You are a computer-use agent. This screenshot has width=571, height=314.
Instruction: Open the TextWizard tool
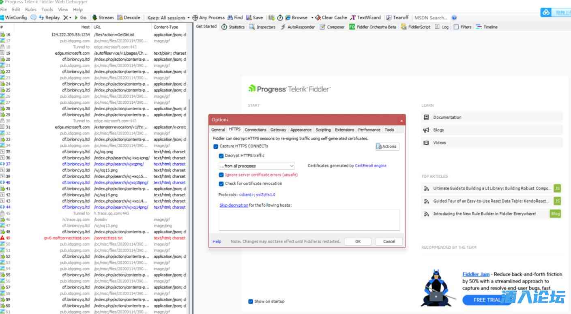[x=353, y=17]
